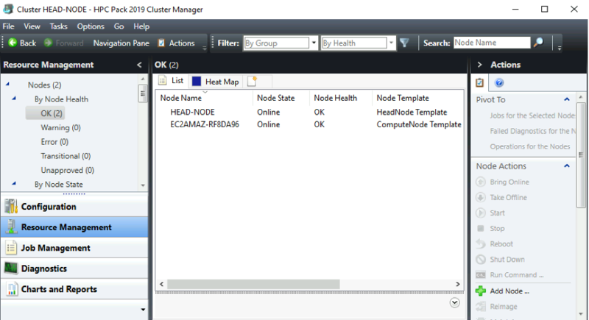Switch to the List tab

[x=172, y=81]
